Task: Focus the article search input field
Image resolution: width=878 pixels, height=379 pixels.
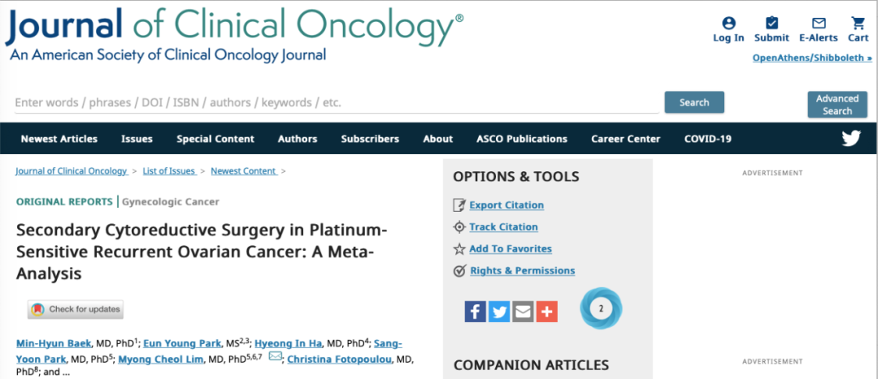Action: (x=337, y=103)
